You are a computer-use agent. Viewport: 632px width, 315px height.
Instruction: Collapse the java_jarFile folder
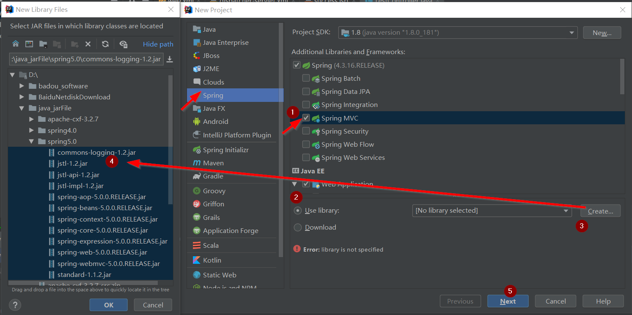pyautogui.click(x=22, y=108)
